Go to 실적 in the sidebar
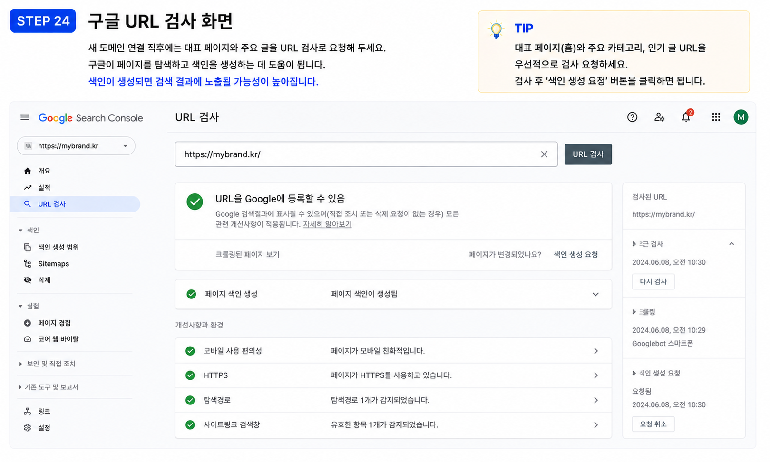This screenshot has width=770, height=462. point(44,188)
